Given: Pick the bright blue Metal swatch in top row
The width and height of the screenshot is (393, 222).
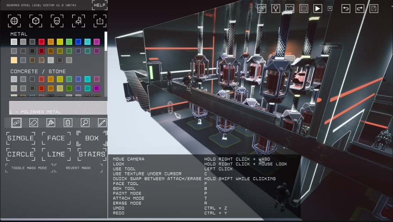Looking at the screenshot, I should click(x=78, y=42).
